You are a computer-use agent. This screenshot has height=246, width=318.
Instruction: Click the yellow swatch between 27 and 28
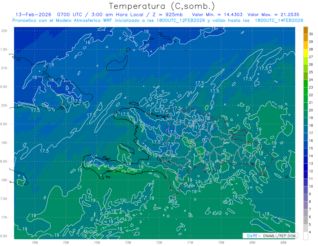tap(306, 53)
